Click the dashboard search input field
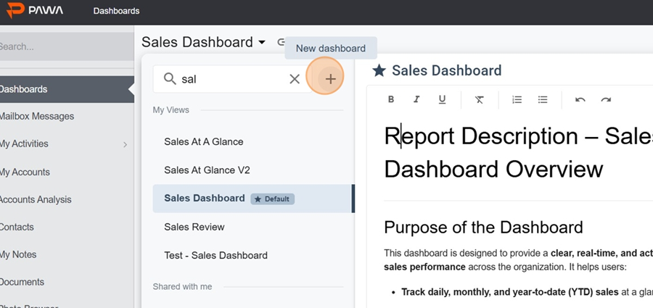Viewport: 653px width, 308px height. [x=232, y=79]
